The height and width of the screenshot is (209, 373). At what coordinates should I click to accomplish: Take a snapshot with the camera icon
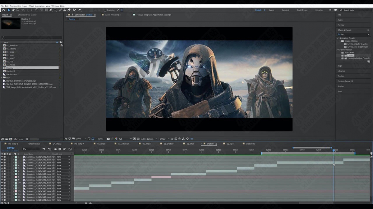tap(108, 139)
